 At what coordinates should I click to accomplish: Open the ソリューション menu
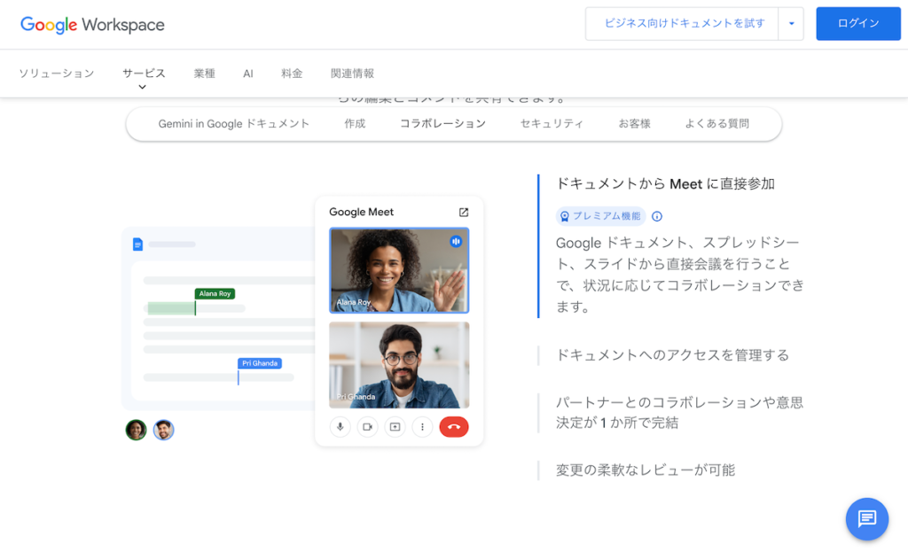point(56,74)
